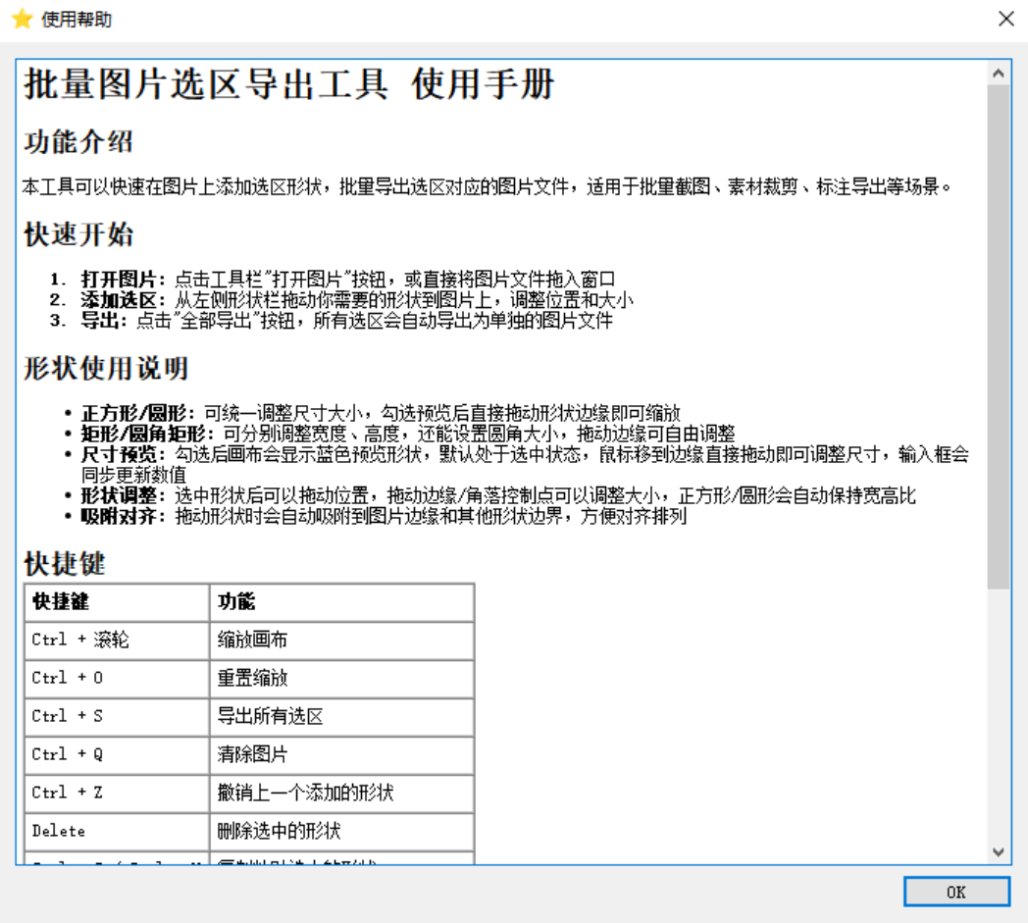Click the 使用帮助 window title text

coord(77,19)
